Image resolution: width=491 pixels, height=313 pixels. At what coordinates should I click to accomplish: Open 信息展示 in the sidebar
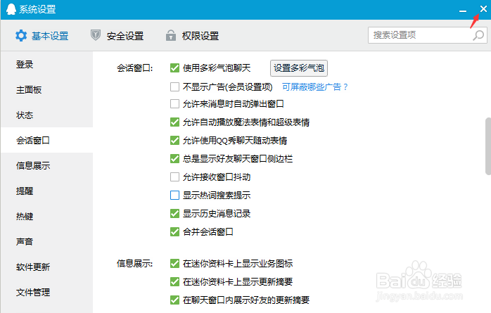(46, 165)
